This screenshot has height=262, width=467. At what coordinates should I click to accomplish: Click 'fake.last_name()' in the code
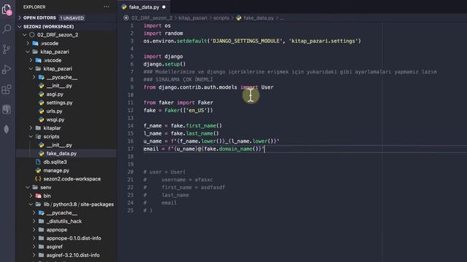(x=195, y=133)
